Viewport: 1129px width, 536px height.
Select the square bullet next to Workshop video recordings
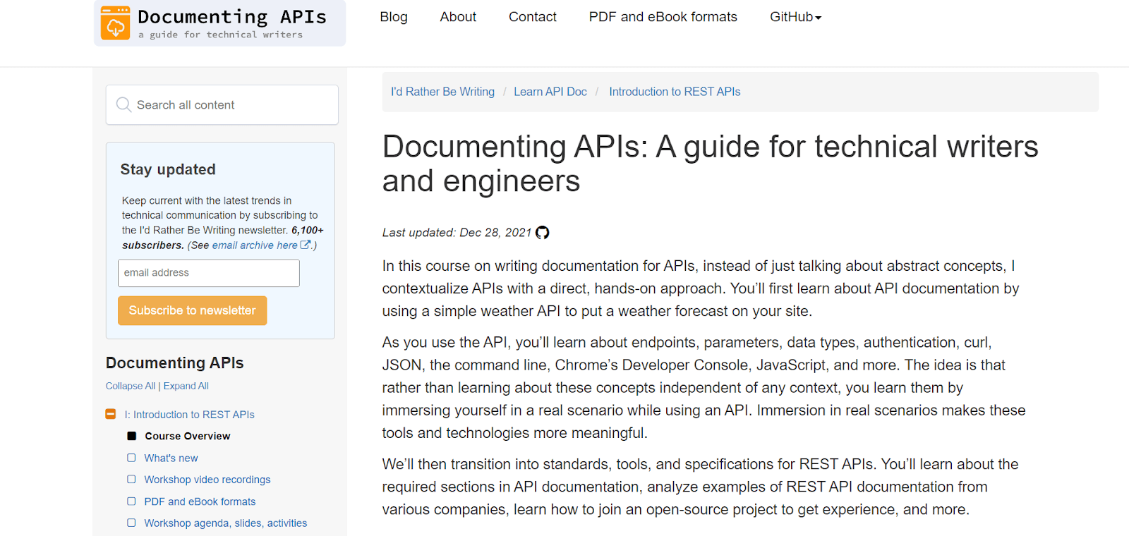[131, 480]
